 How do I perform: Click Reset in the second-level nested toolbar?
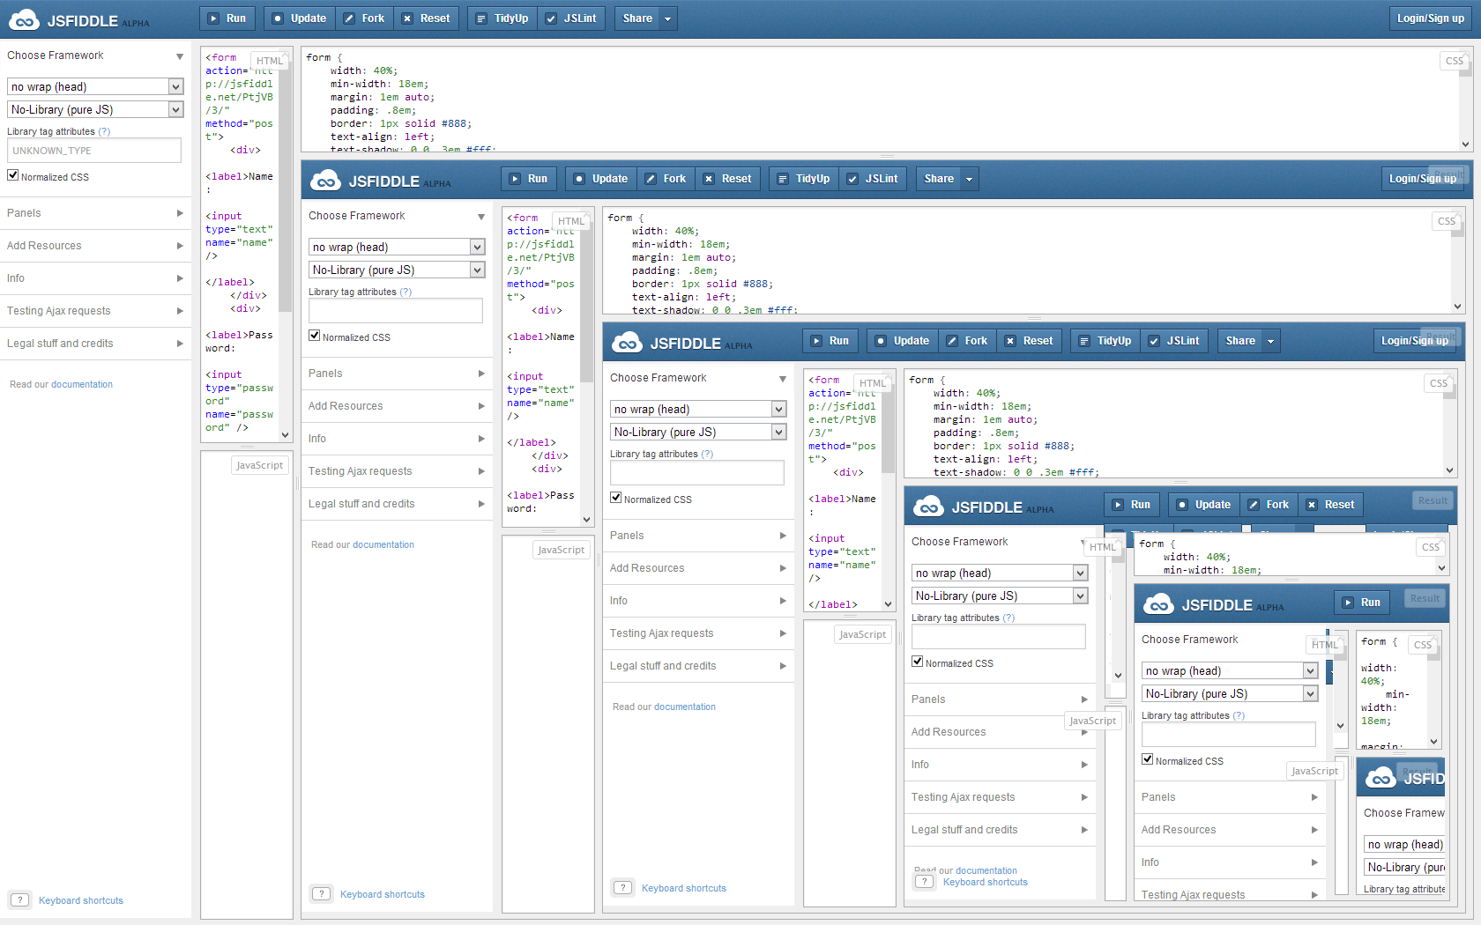pyautogui.click(x=728, y=179)
